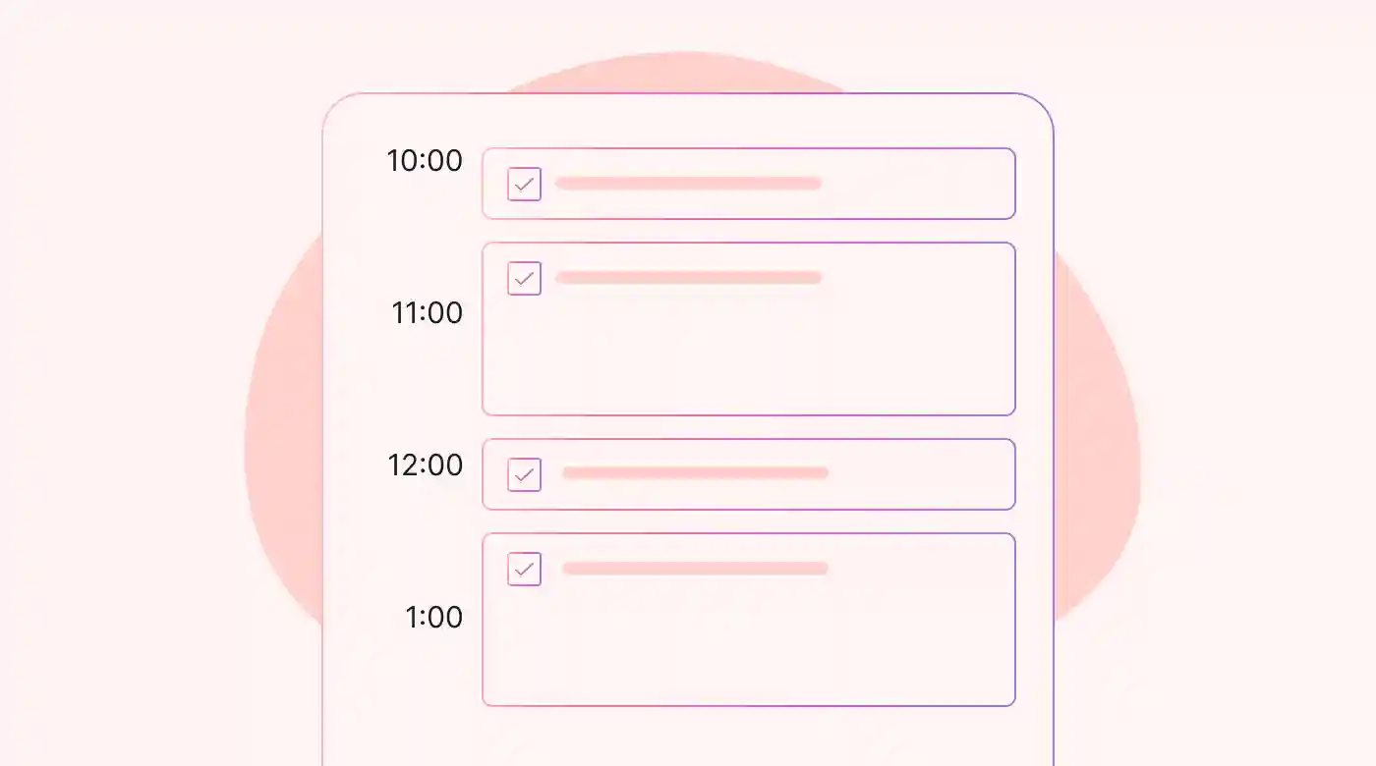
Task: Select the 11:00 time label
Action: 427,313
